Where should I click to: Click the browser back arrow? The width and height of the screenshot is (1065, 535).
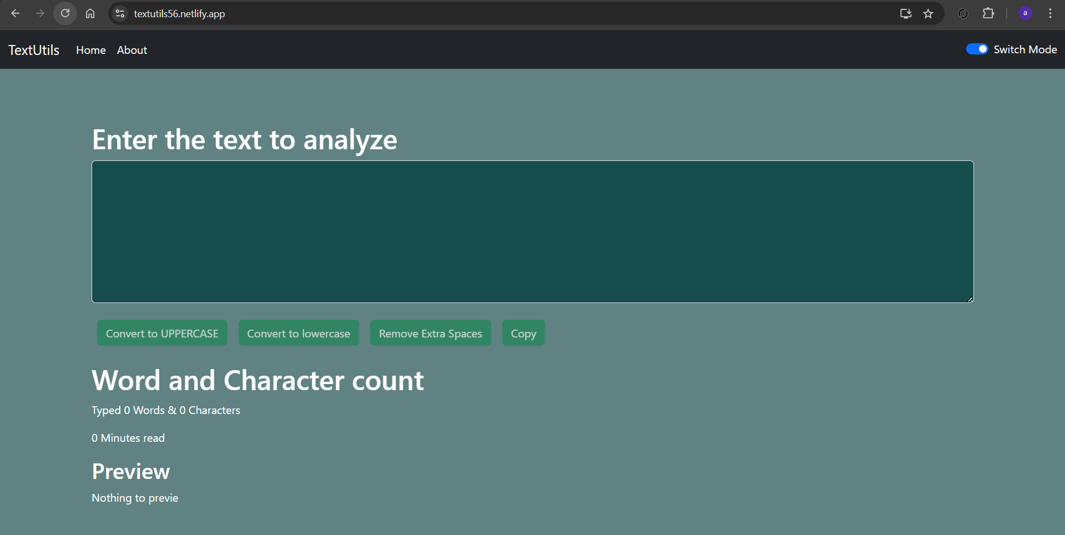pos(16,13)
